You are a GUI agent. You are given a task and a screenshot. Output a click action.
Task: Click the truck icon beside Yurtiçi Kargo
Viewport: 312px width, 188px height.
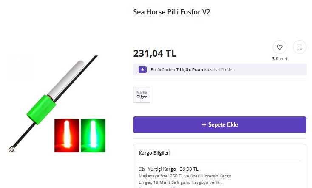coord(142,169)
